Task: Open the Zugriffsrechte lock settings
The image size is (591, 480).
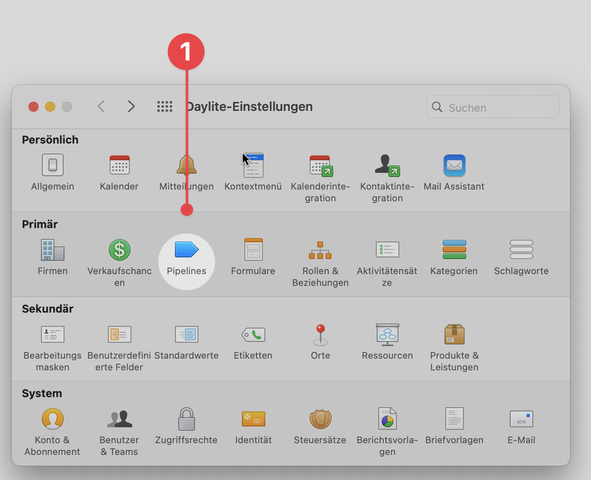Action: (x=186, y=425)
